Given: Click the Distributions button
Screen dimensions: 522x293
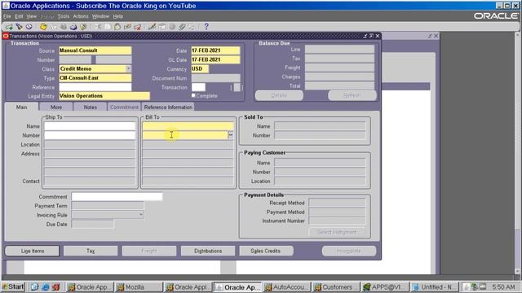Looking at the screenshot, I should tap(208, 251).
